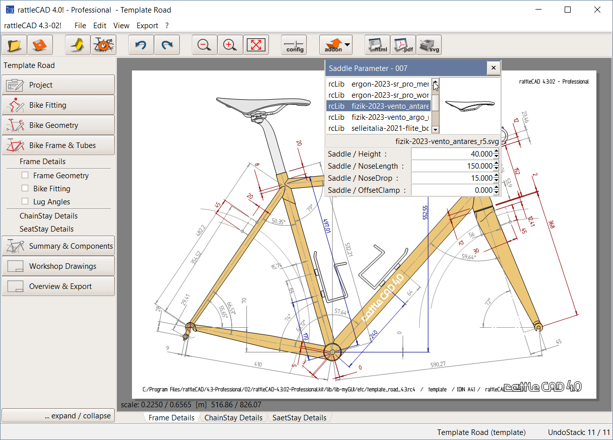Export drawing as pdf
The height and width of the screenshot is (440, 613).
click(403, 45)
